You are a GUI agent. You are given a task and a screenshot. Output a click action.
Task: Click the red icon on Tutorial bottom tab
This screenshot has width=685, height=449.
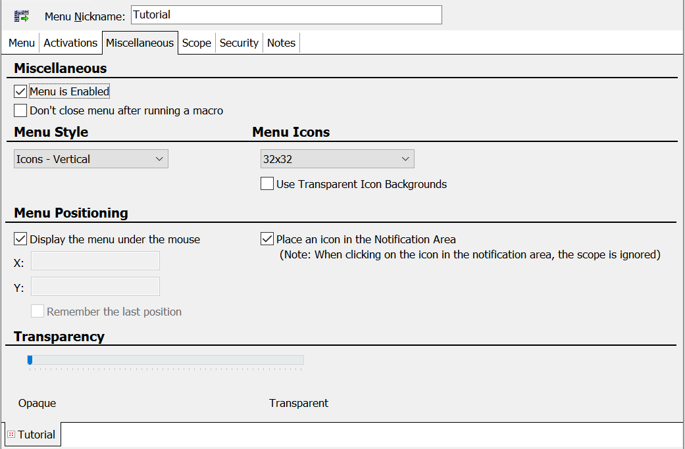coord(11,435)
